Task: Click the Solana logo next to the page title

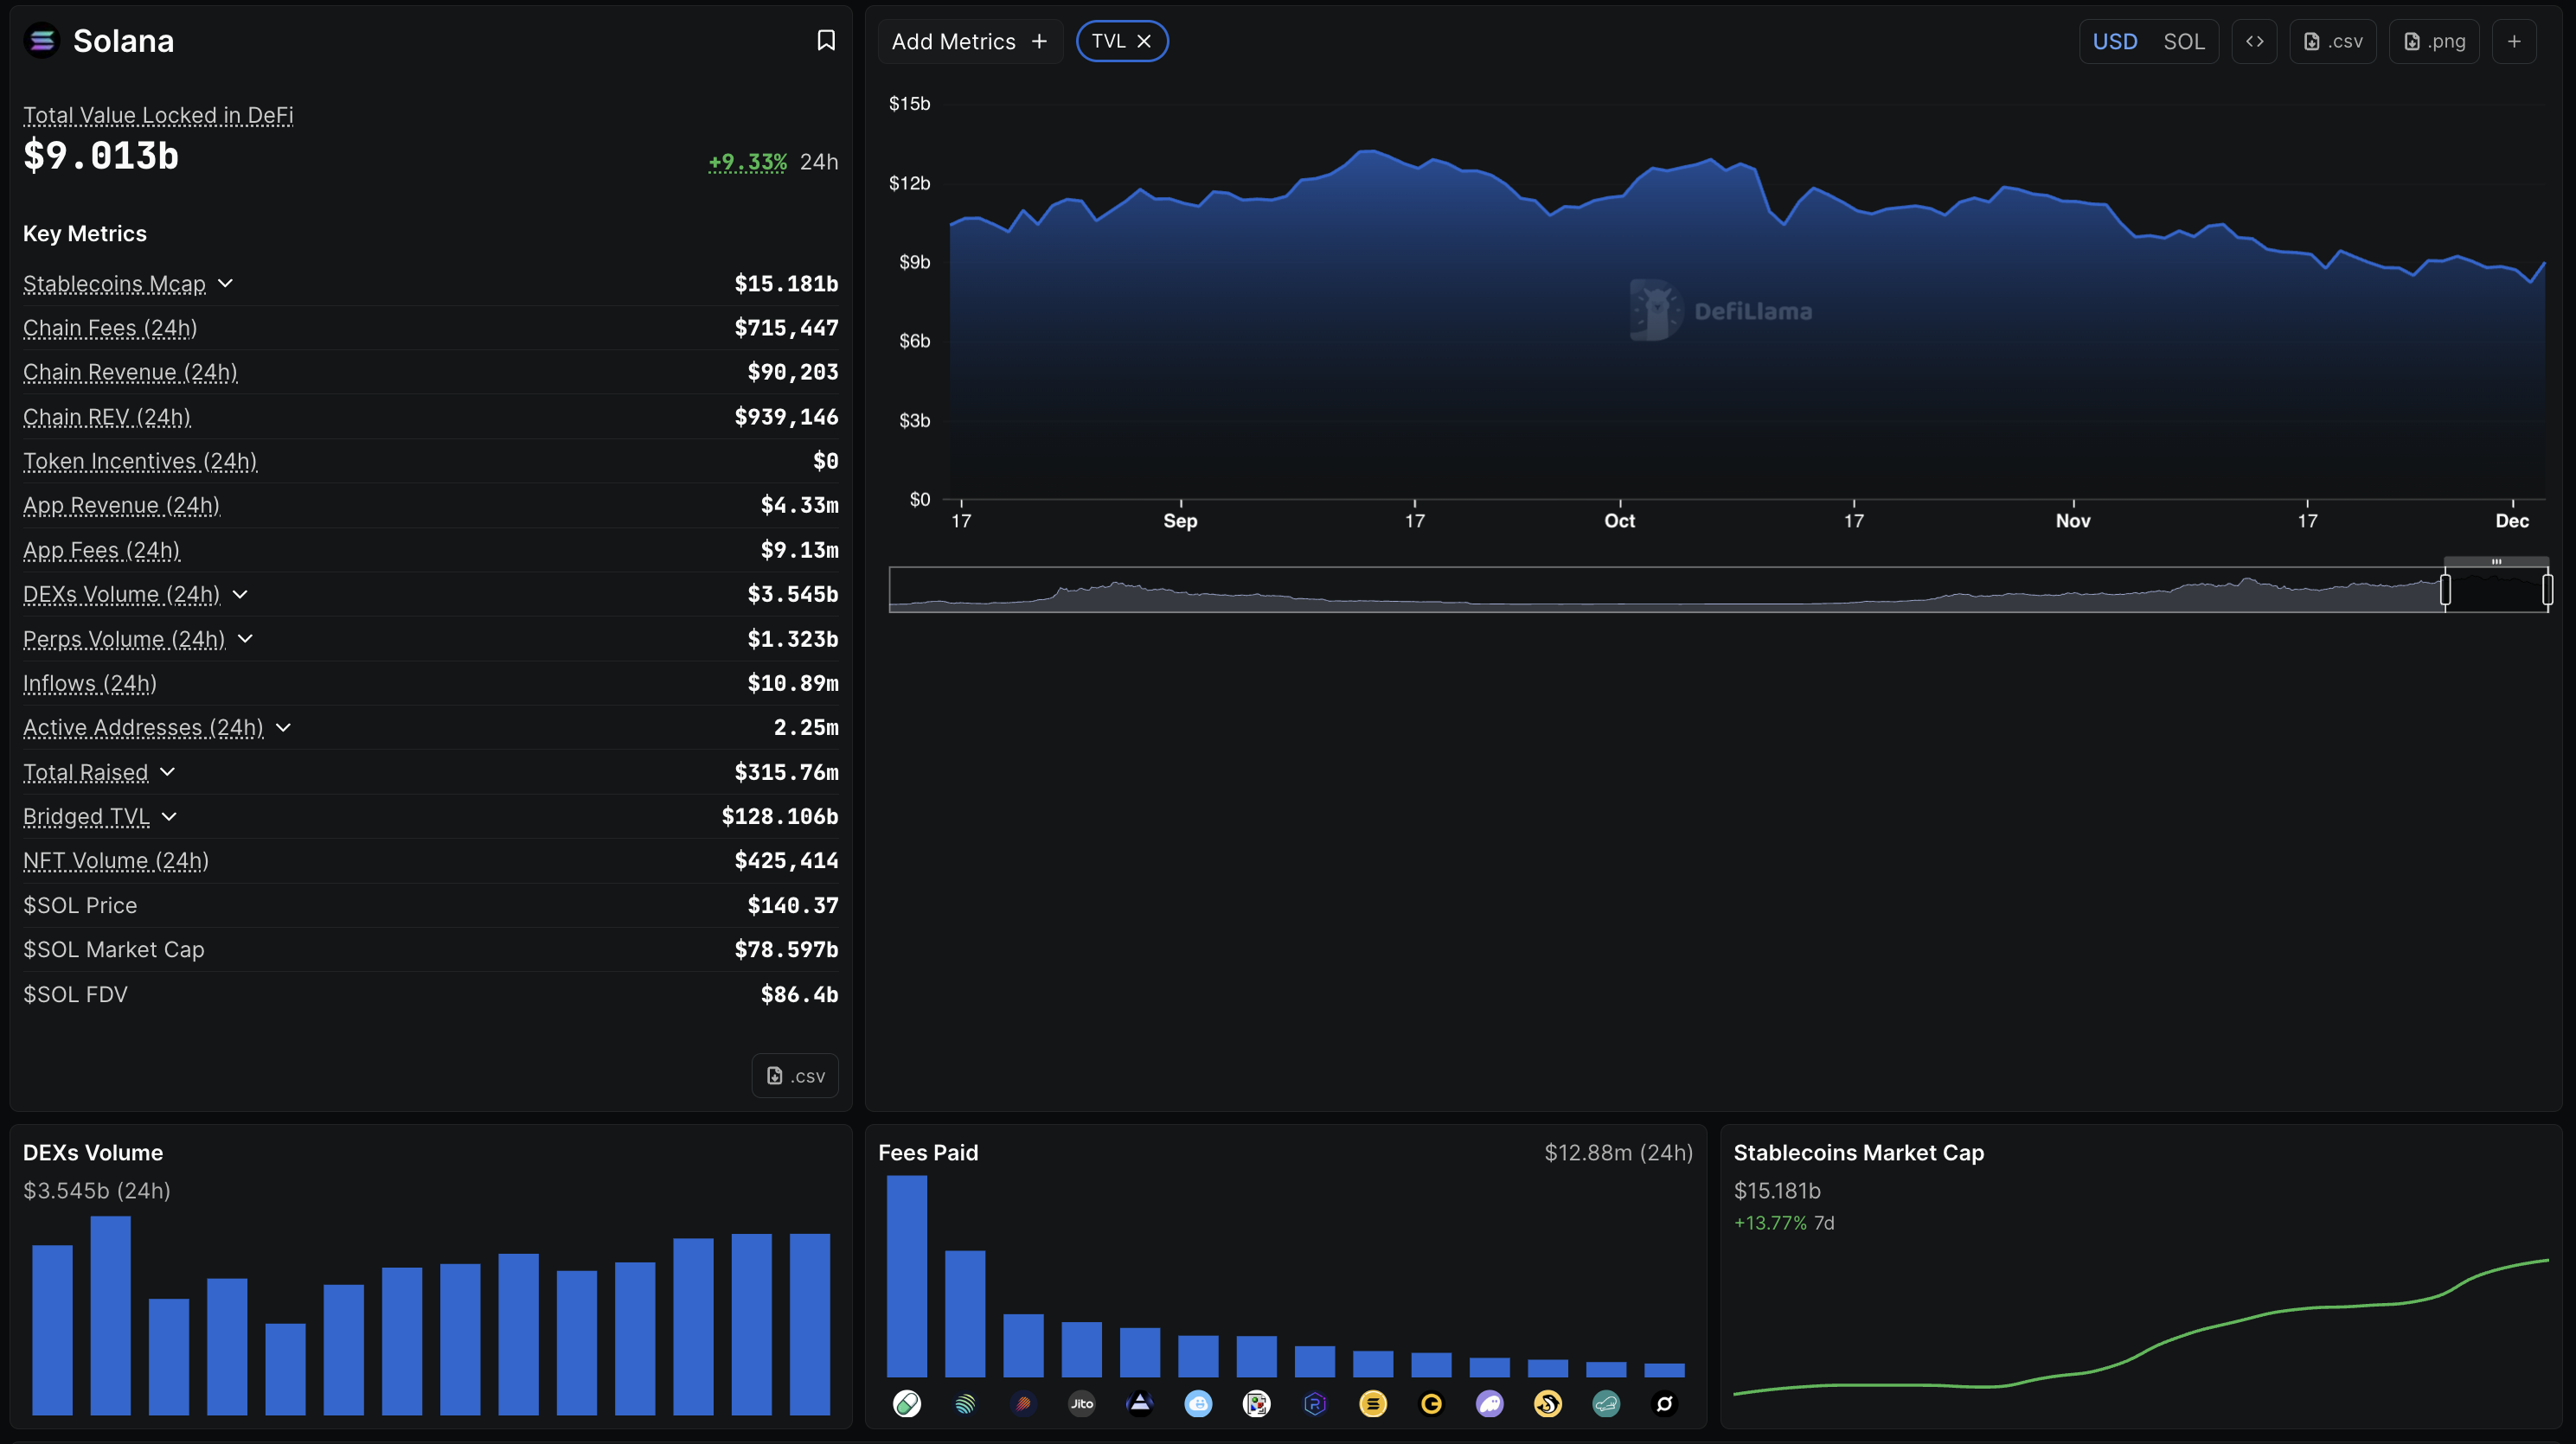Action: (42, 40)
